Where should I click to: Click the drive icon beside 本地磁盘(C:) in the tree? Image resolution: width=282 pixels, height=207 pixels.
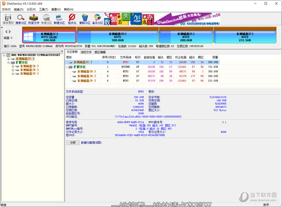tap(13, 59)
